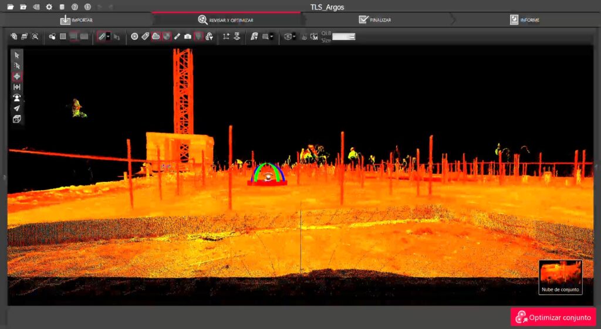Click the tag label icon in toolbar
This screenshot has height=329, width=601.
tap(145, 36)
